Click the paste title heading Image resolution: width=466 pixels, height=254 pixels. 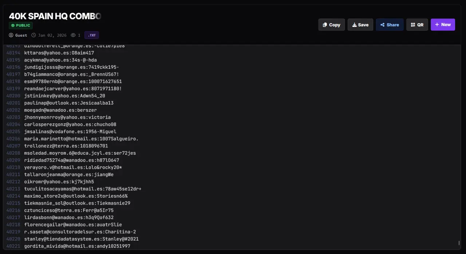pos(55,16)
